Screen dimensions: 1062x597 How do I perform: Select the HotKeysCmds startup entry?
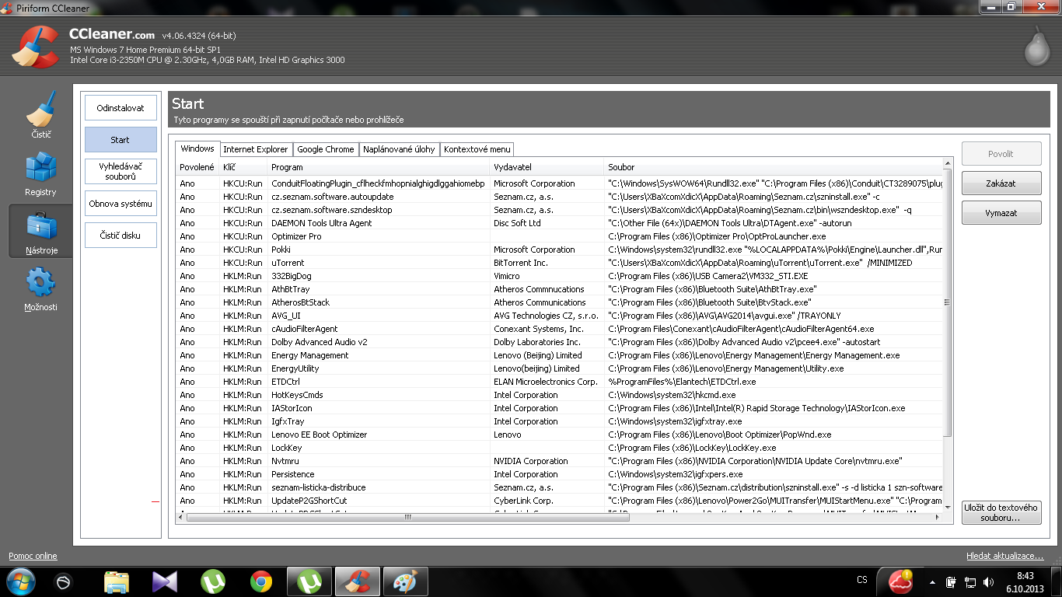[x=559, y=395]
